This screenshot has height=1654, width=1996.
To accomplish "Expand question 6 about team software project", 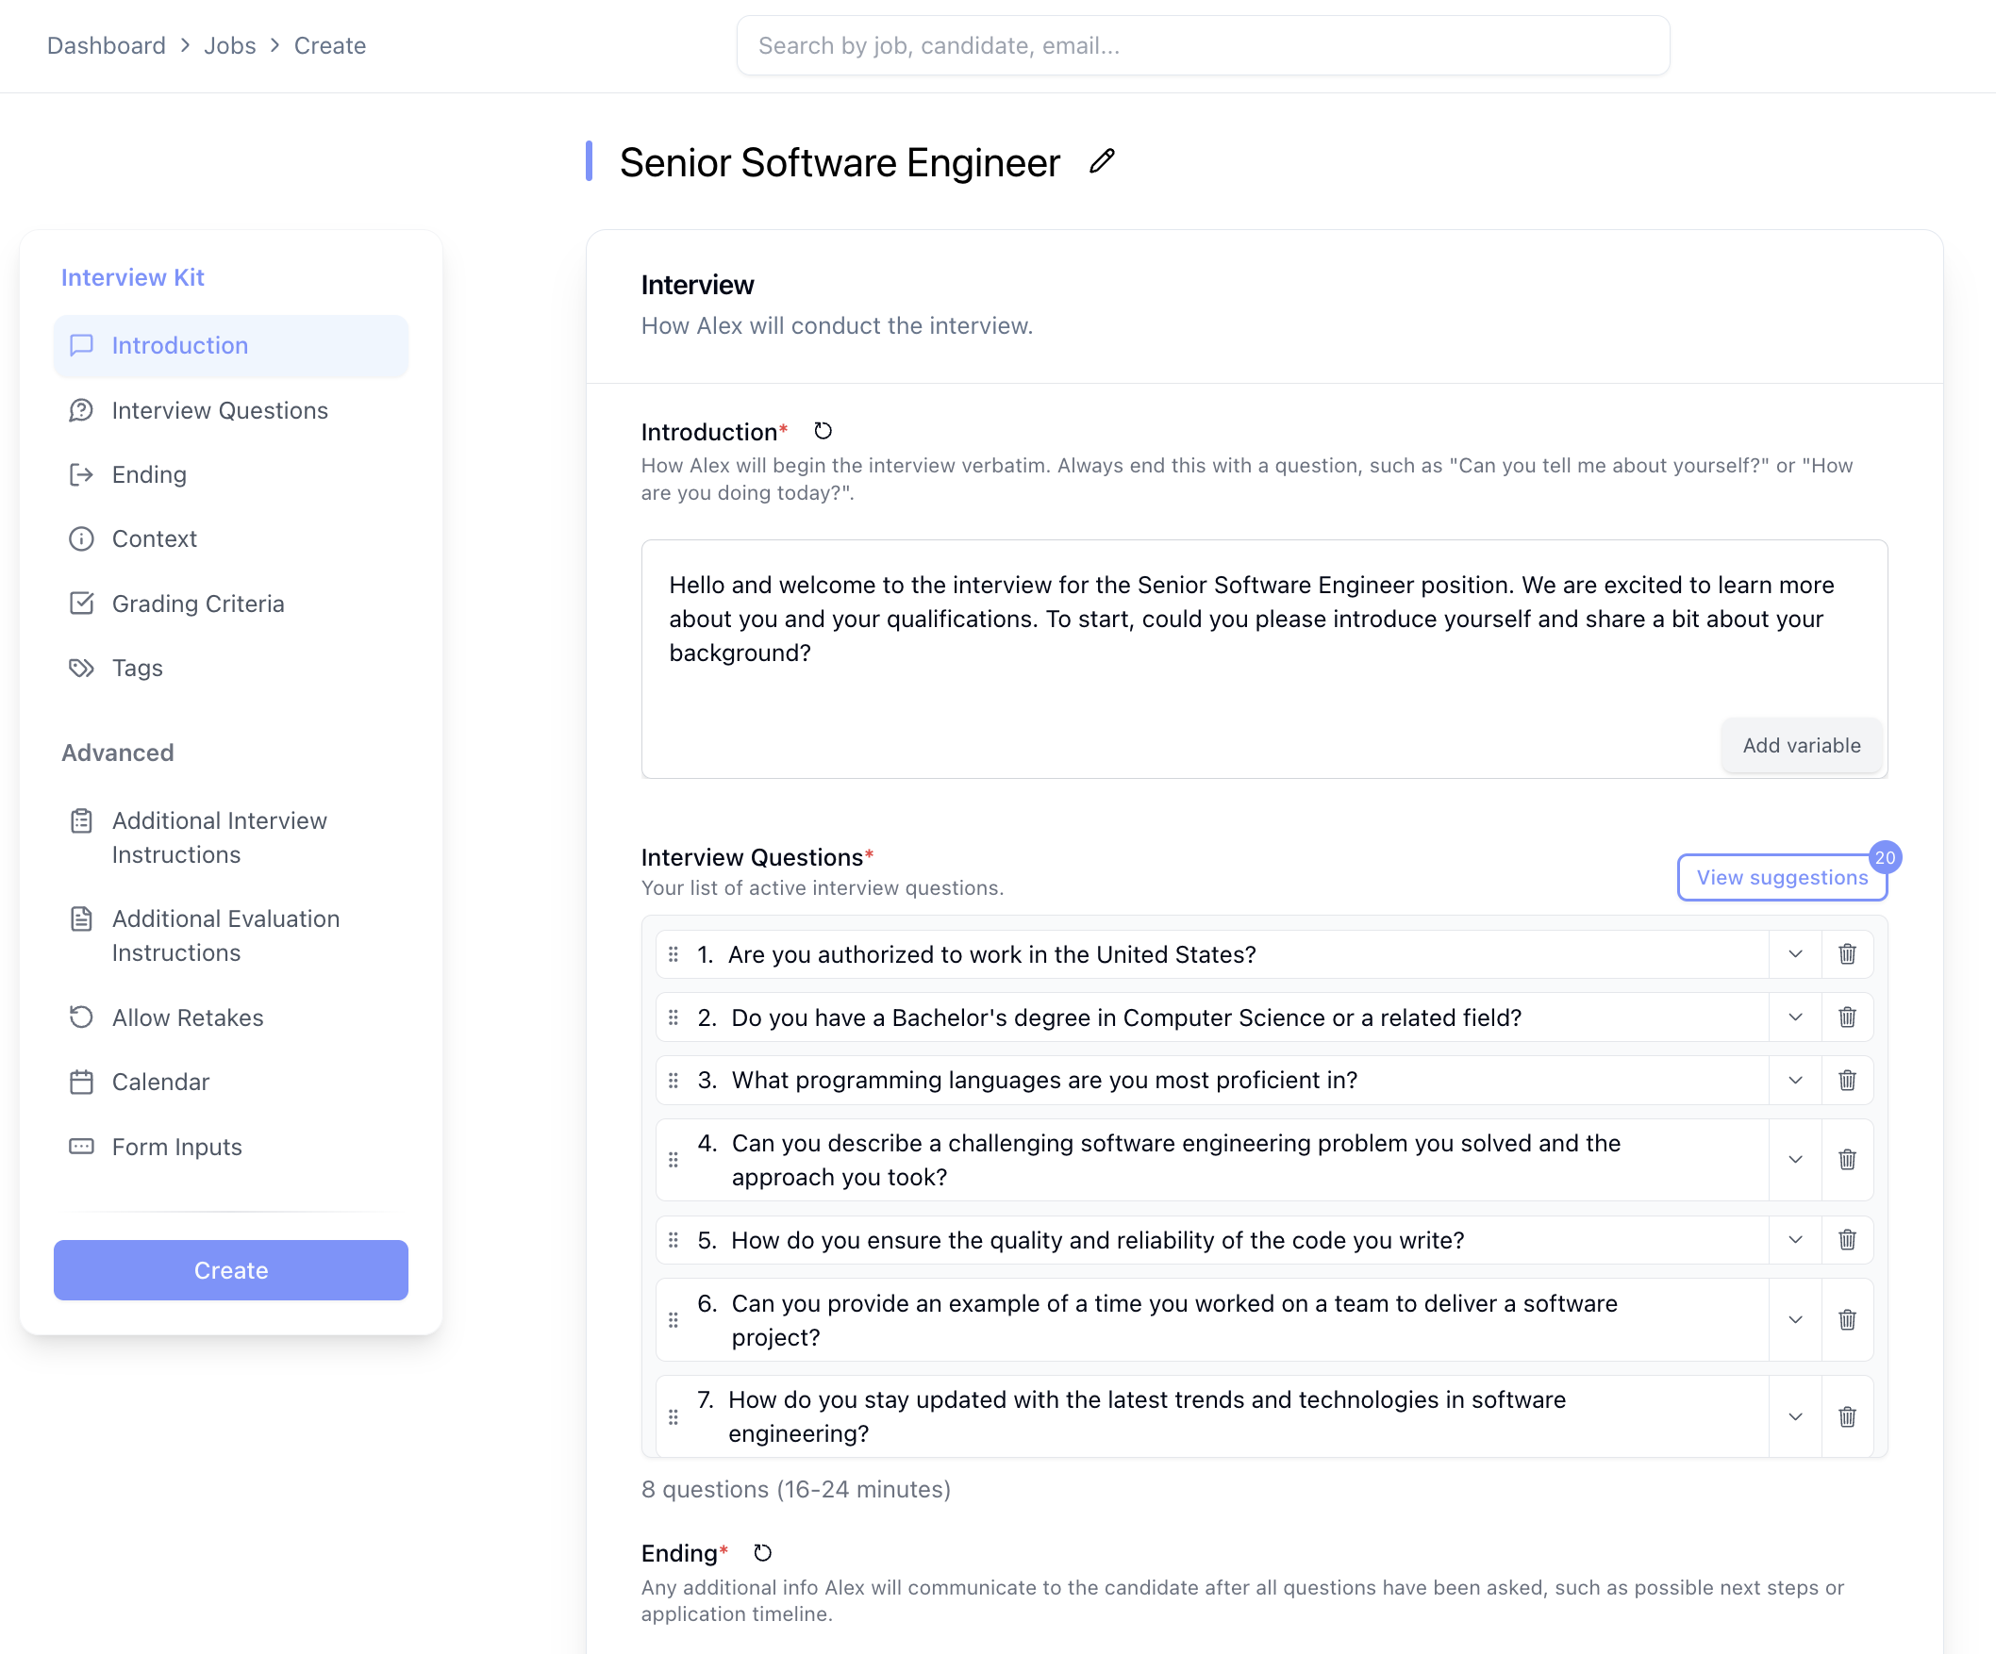I will coord(1795,1319).
